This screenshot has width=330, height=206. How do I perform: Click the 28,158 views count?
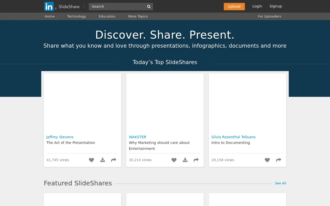click(x=223, y=160)
